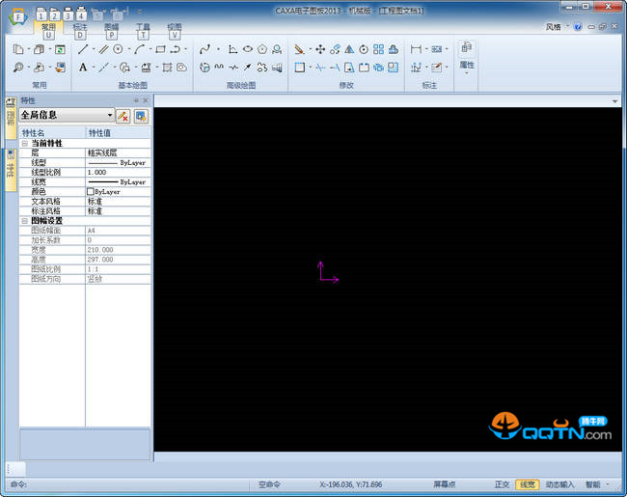The width and height of the screenshot is (627, 497).
Task: Click the Move tool in Modify group
Action: point(320,49)
